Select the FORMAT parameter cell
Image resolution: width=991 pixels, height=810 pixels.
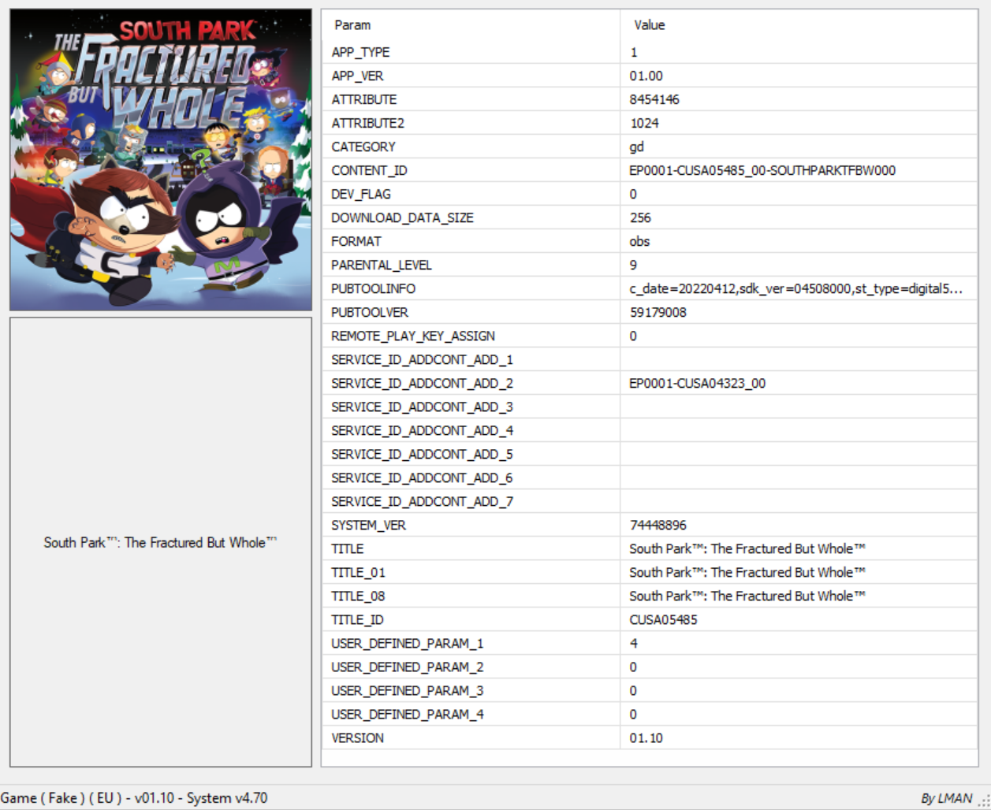(471, 241)
